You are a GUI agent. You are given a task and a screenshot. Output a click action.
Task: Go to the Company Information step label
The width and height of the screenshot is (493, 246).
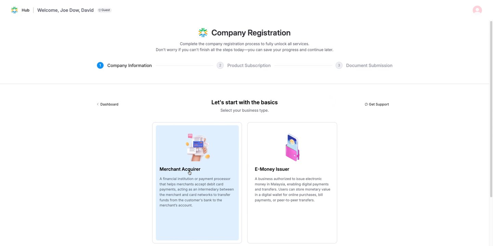click(x=129, y=65)
